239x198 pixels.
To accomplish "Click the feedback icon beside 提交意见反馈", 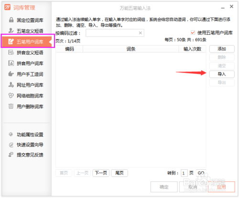I will 11,155.
